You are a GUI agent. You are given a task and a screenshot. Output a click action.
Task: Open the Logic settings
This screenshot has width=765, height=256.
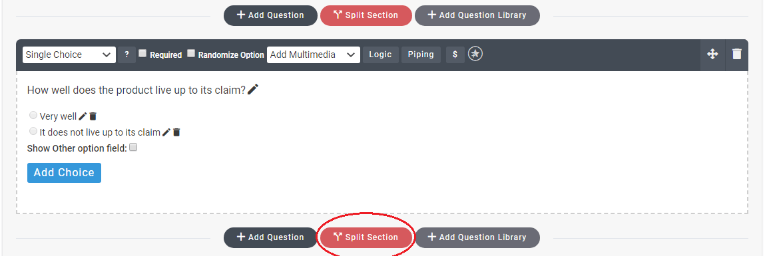[x=381, y=55]
